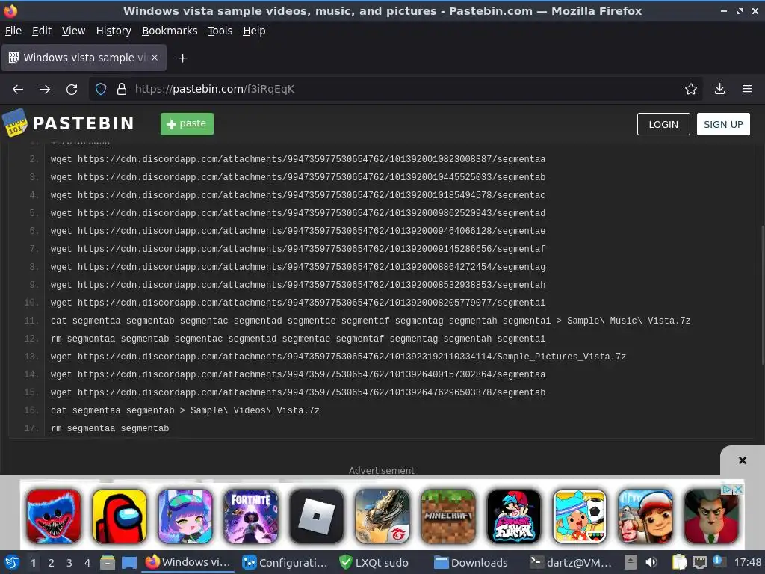Open the Toca soccer game ad

click(x=580, y=516)
